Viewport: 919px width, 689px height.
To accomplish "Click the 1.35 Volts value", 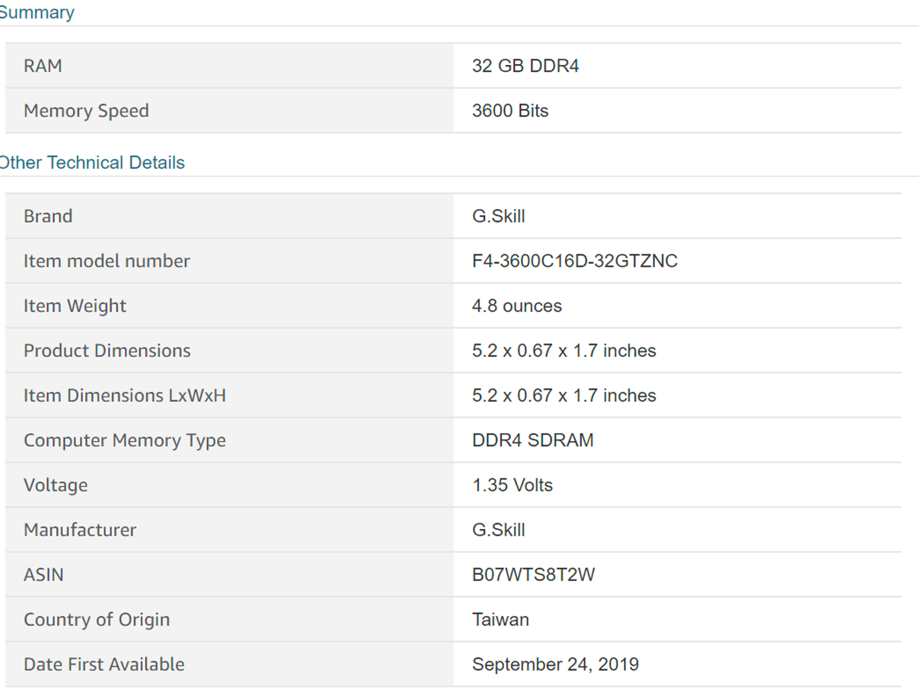I will [512, 485].
